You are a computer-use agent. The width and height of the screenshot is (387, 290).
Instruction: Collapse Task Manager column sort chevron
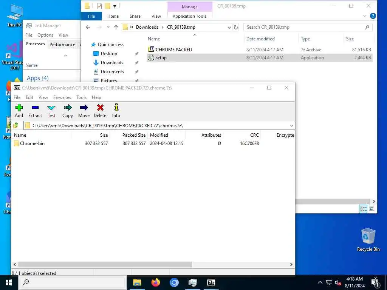pos(66,56)
